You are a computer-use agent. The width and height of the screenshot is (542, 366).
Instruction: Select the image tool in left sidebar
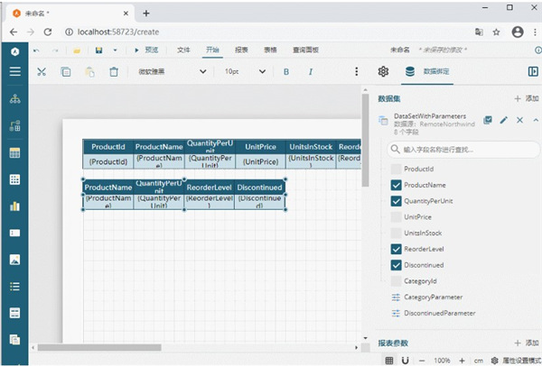coord(14,260)
